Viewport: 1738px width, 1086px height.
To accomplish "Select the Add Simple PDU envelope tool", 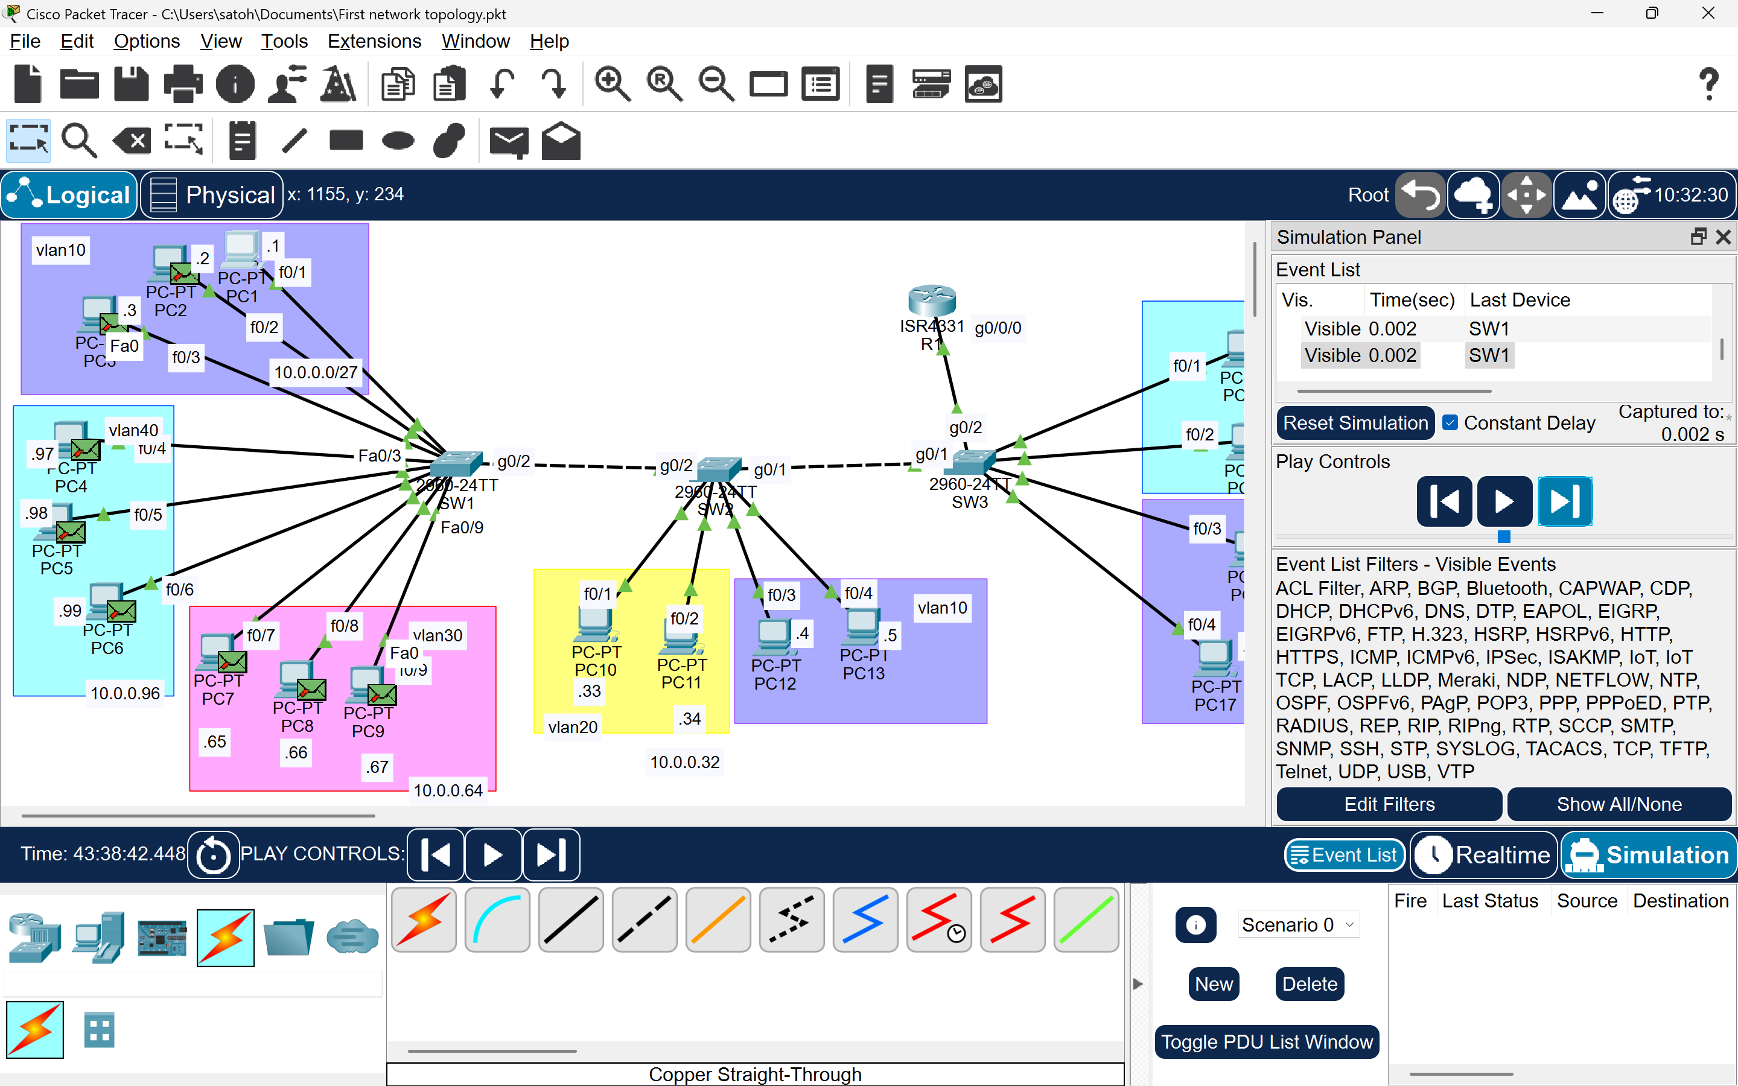I will point(509,141).
